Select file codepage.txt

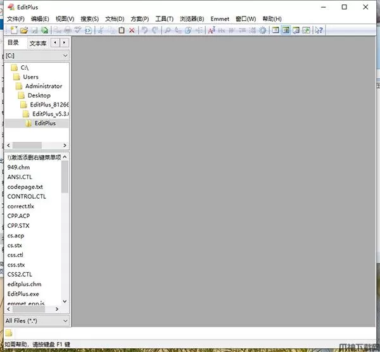(x=25, y=187)
